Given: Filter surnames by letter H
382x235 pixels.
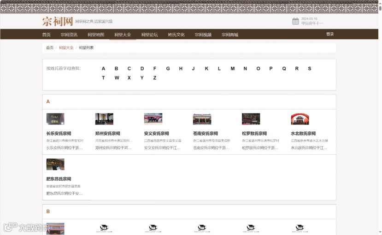Looking at the screenshot, I should tap(181, 69).
